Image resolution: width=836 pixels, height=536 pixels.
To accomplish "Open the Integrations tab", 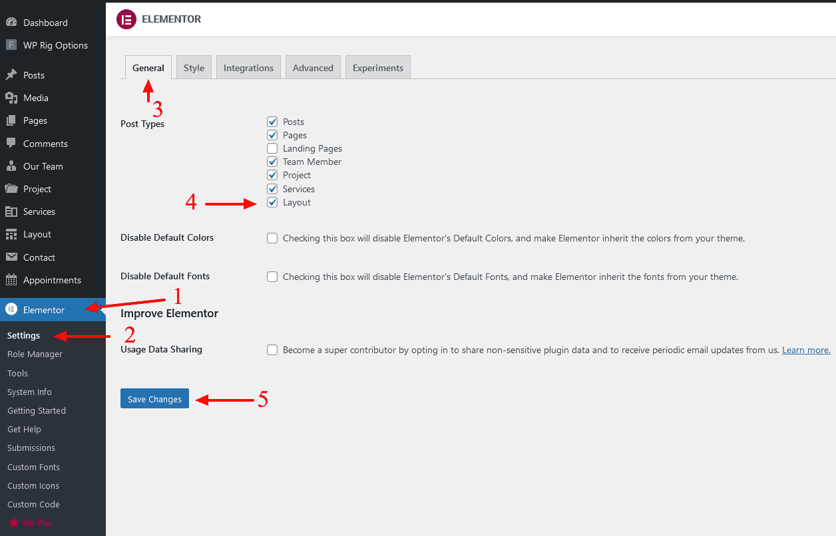I will click(248, 68).
